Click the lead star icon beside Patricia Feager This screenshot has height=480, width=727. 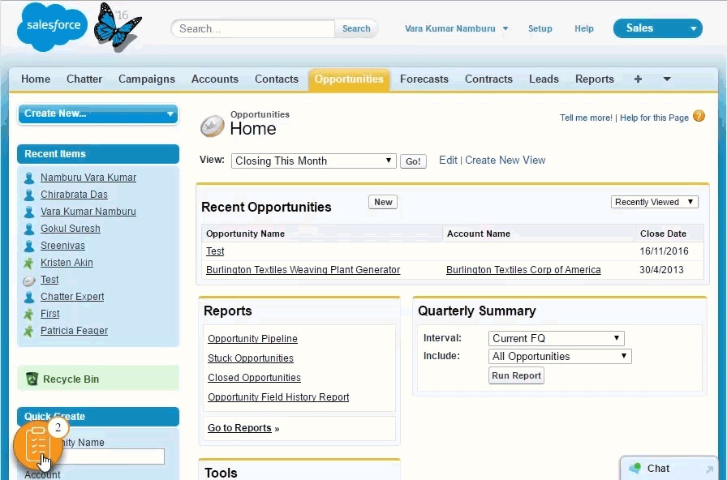click(28, 332)
